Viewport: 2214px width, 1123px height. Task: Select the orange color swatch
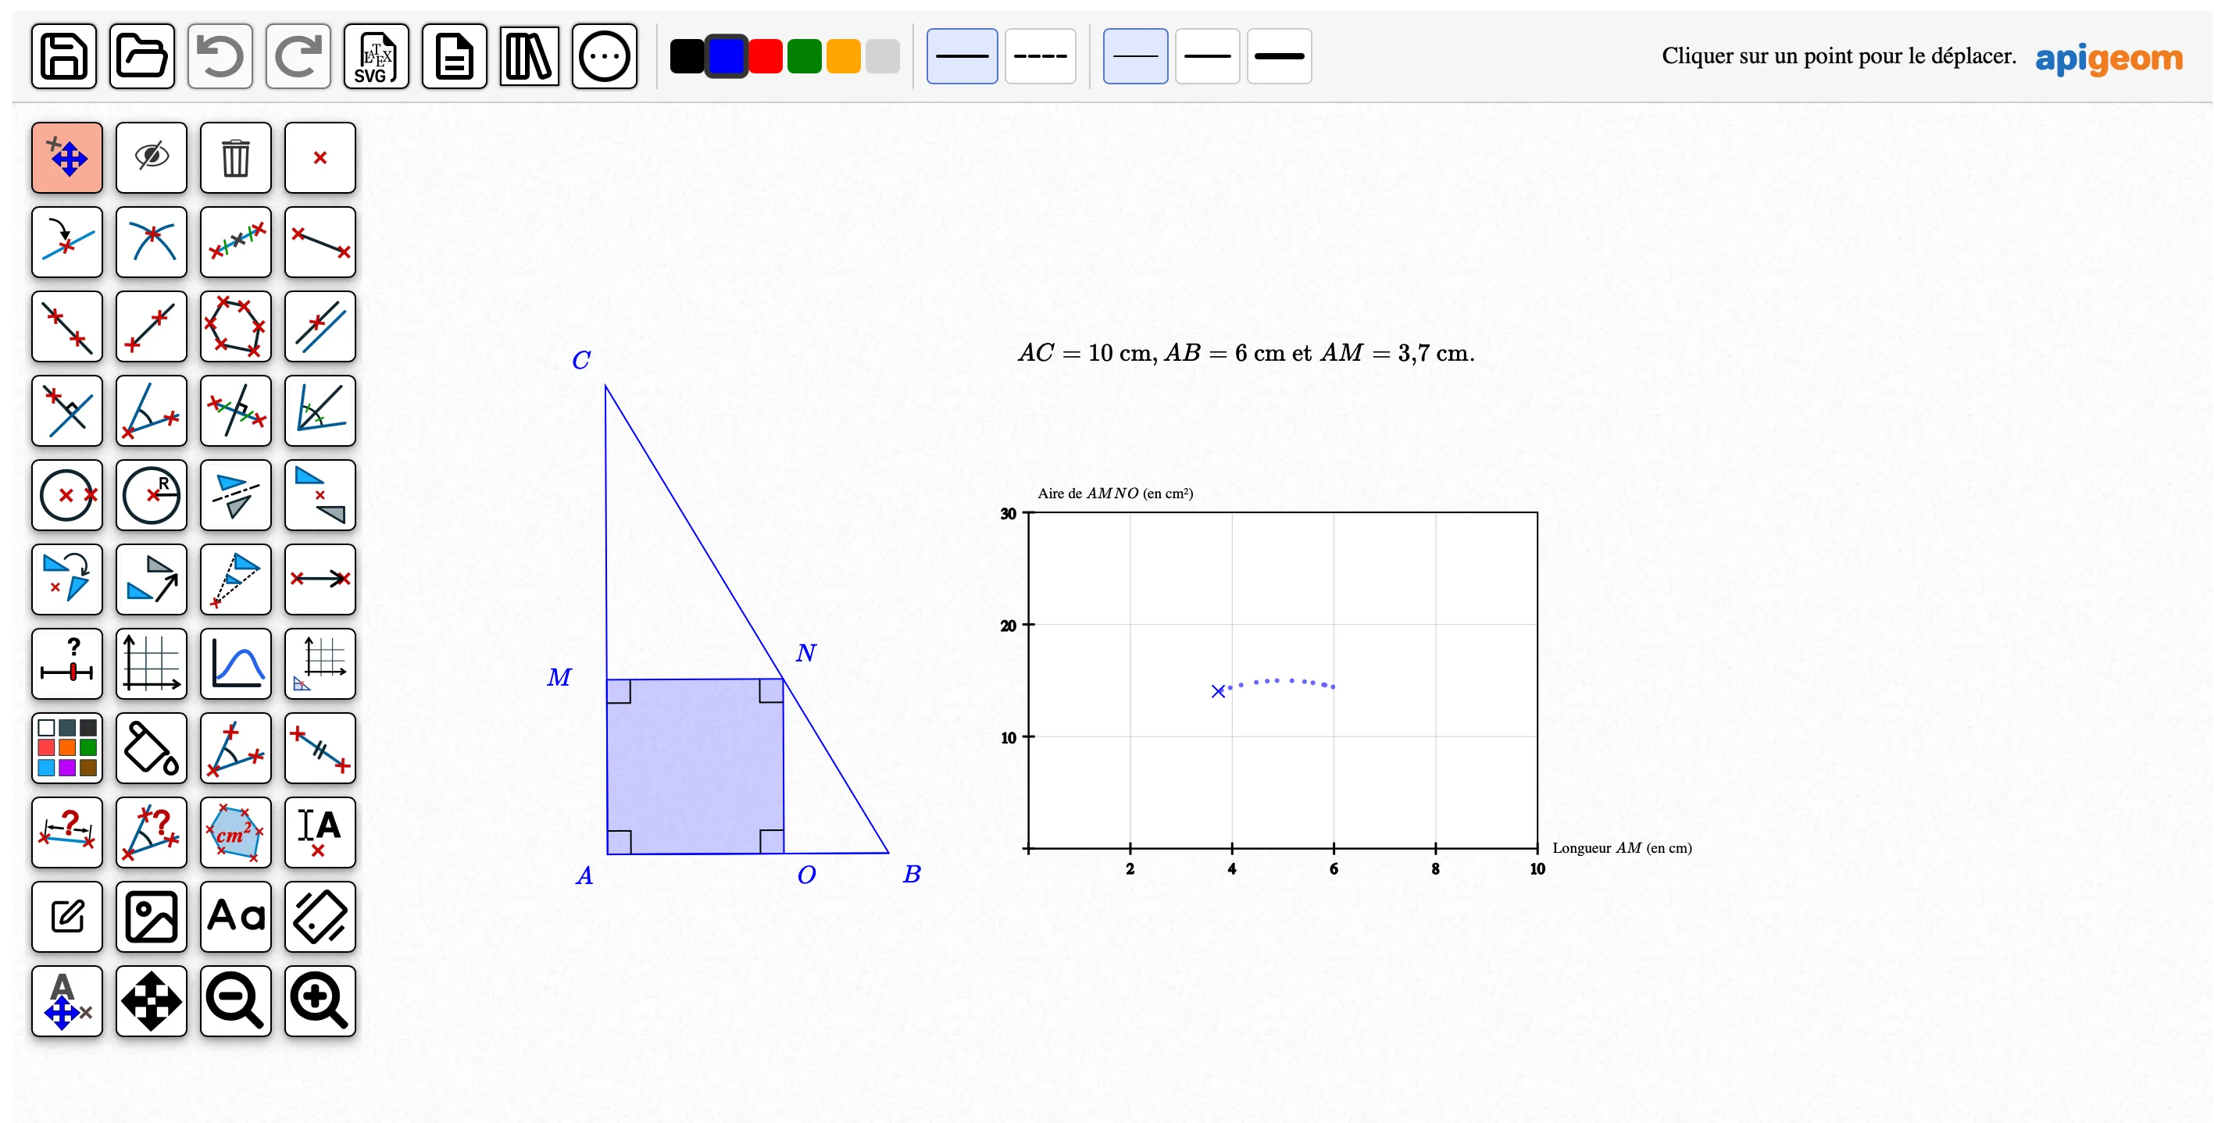843,57
